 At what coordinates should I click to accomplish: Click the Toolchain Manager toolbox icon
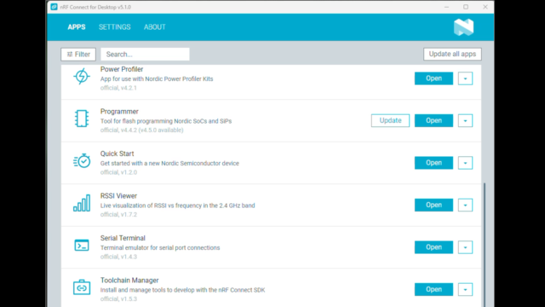pyautogui.click(x=82, y=287)
